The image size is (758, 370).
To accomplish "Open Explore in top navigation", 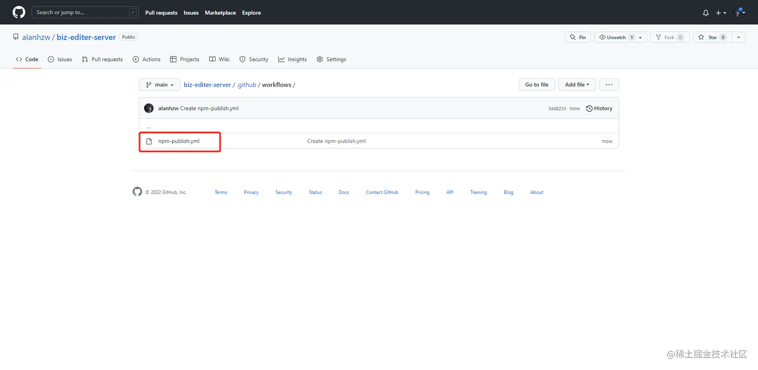I will coord(252,13).
